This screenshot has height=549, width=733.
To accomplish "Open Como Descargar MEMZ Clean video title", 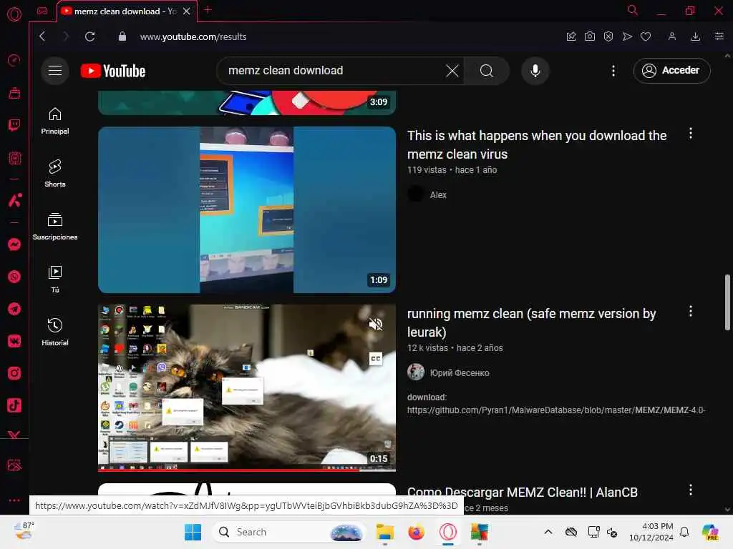I will pyautogui.click(x=522, y=492).
